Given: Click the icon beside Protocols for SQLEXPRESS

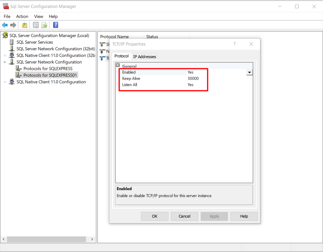Looking at the screenshot, I should (19, 69).
